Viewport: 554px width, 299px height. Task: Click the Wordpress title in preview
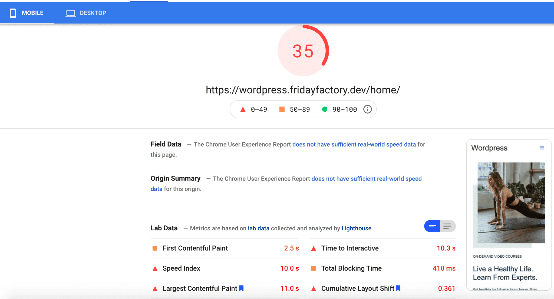(x=489, y=148)
